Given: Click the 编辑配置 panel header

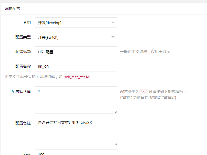Looking at the screenshot, I should pos(12,9).
